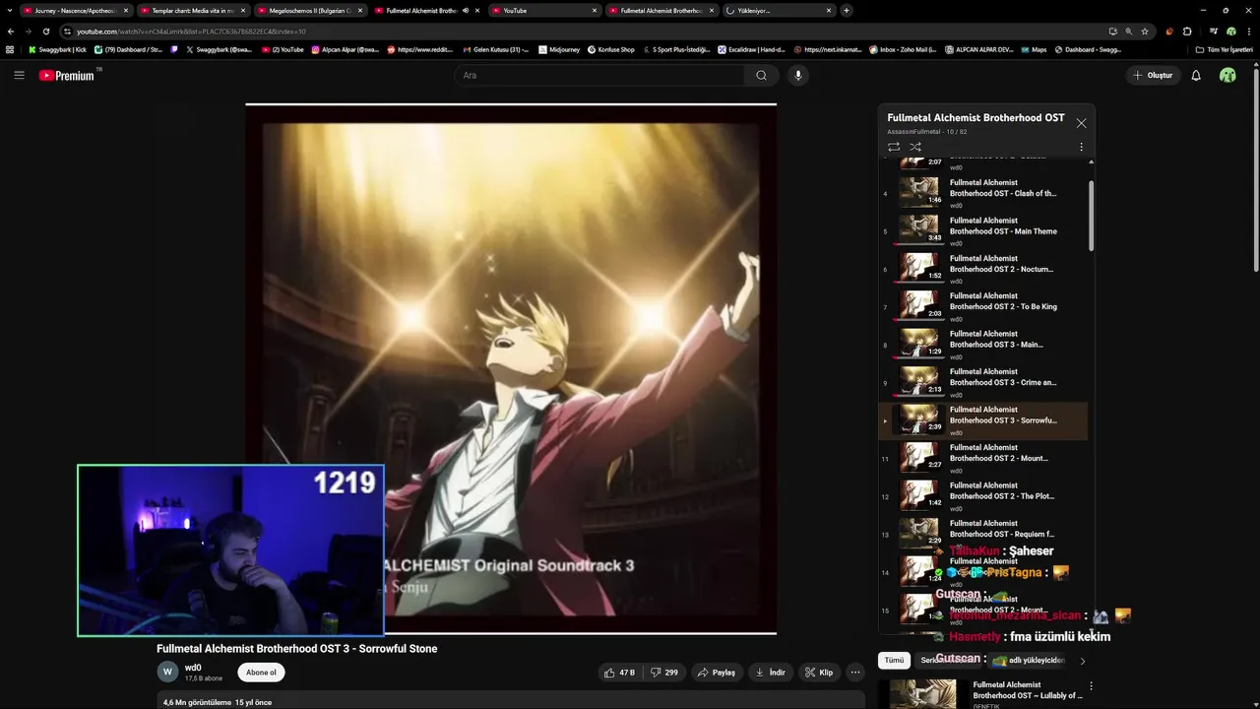The height and width of the screenshot is (709, 1260).
Task: Select the Tümü filter chip
Action: coord(894,661)
